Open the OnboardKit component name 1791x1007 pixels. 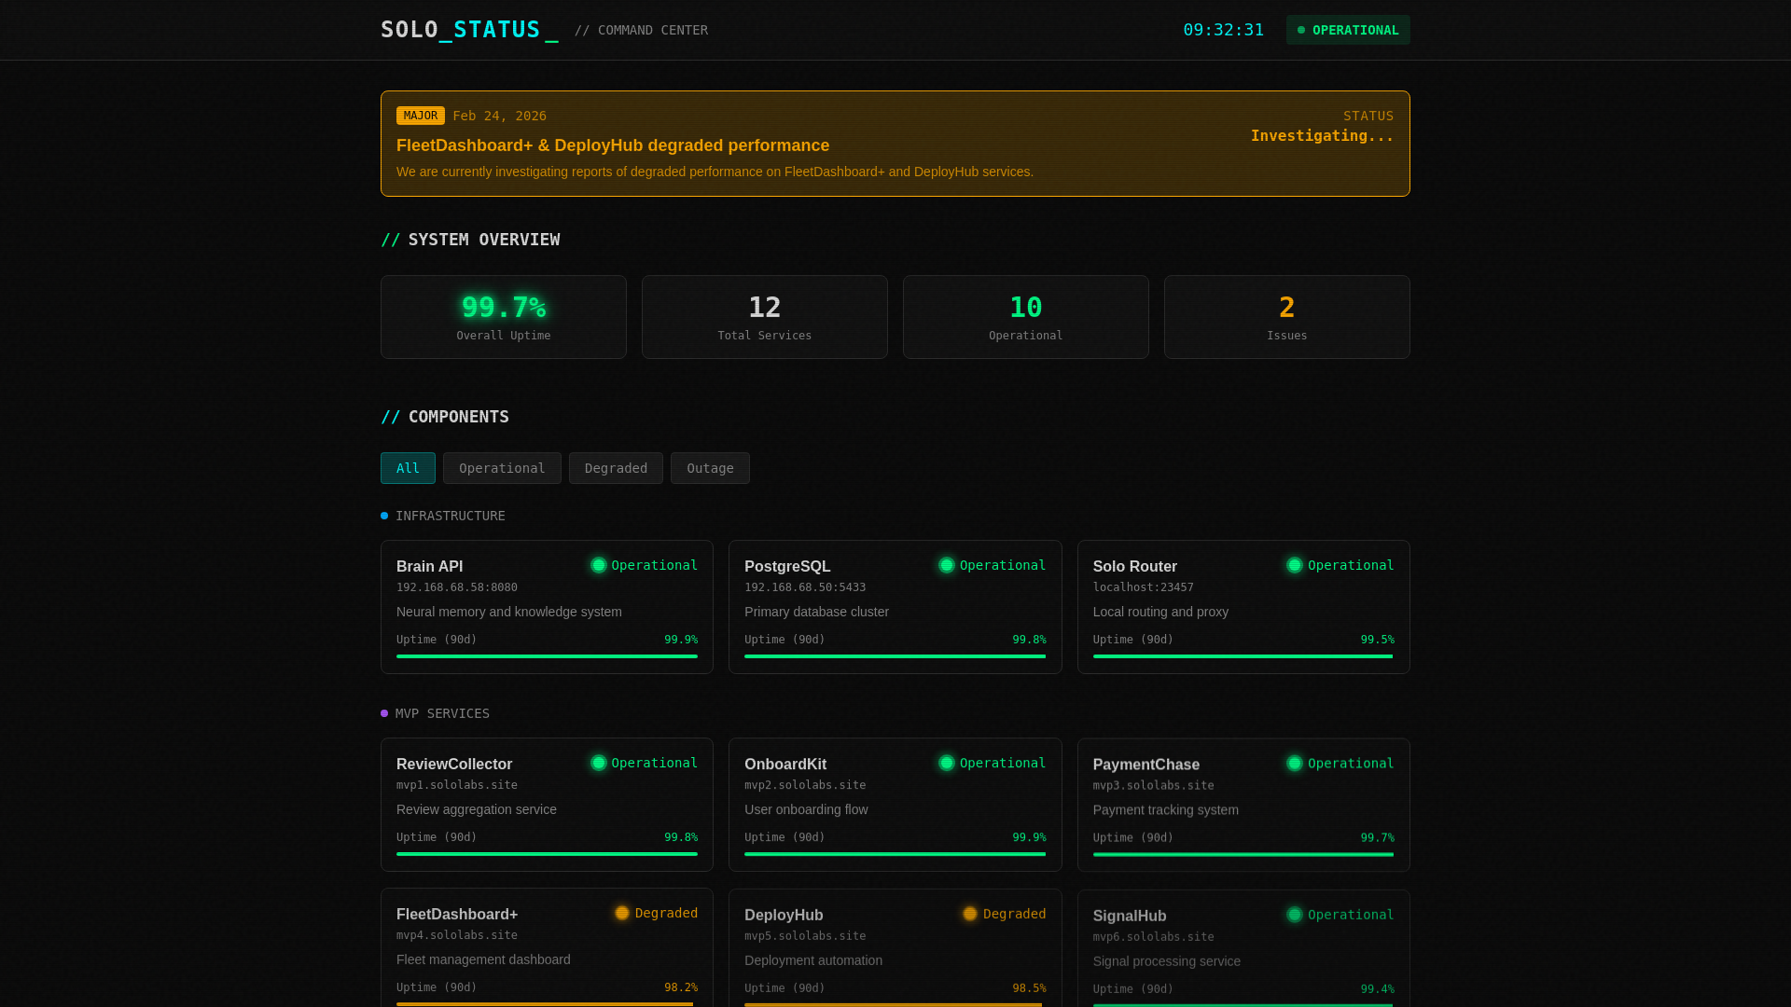[785, 764]
